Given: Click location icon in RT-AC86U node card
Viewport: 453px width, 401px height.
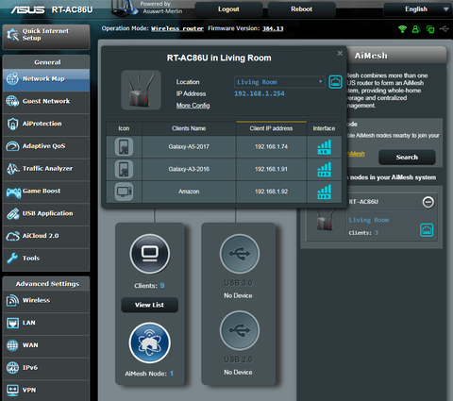Looking at the screenshot, I should point(427,230).
